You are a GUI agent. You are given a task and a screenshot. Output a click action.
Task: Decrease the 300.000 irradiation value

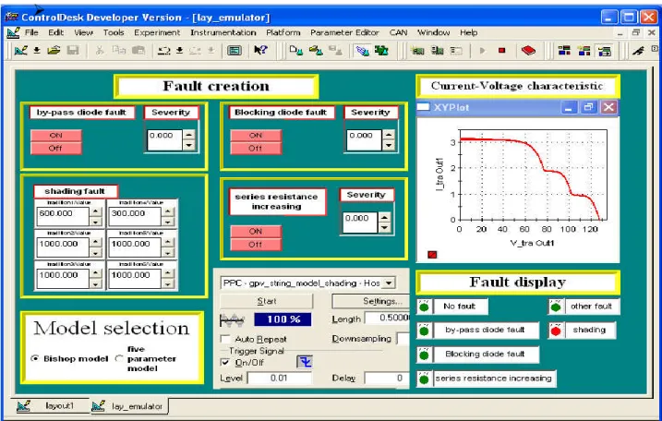click(168, 222)
